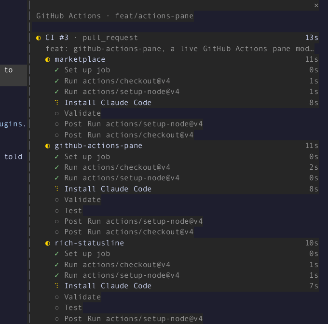Click the github-actions-pane job's running status icon
The height and width of the screenshot is (324, 328).
(48, 146)
